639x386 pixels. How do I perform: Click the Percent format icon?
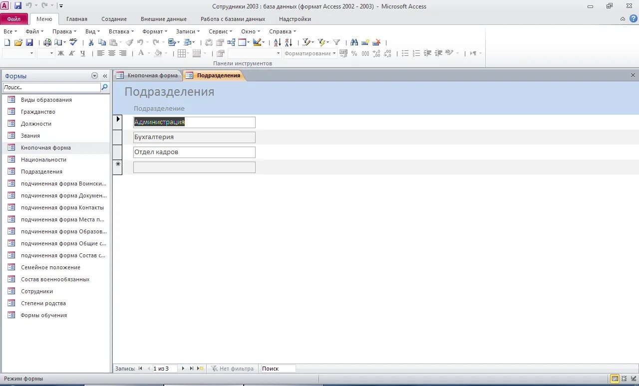354,53
